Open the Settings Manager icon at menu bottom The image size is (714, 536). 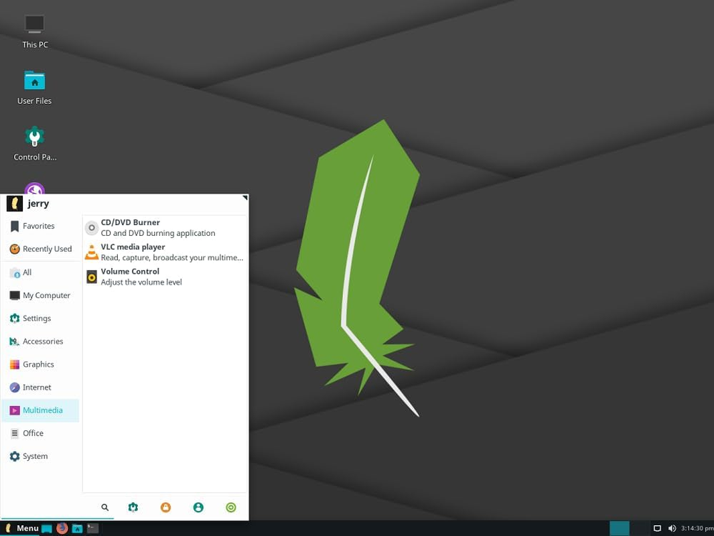pyautogui.click(x=133, y=507)
